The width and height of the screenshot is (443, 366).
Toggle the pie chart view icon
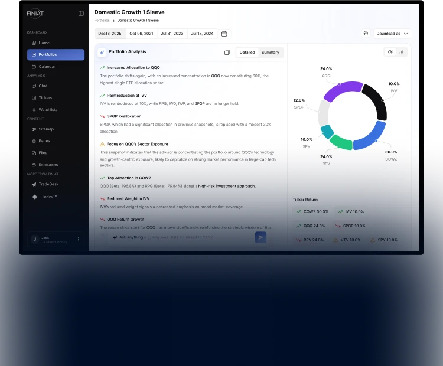pos(390,52)
